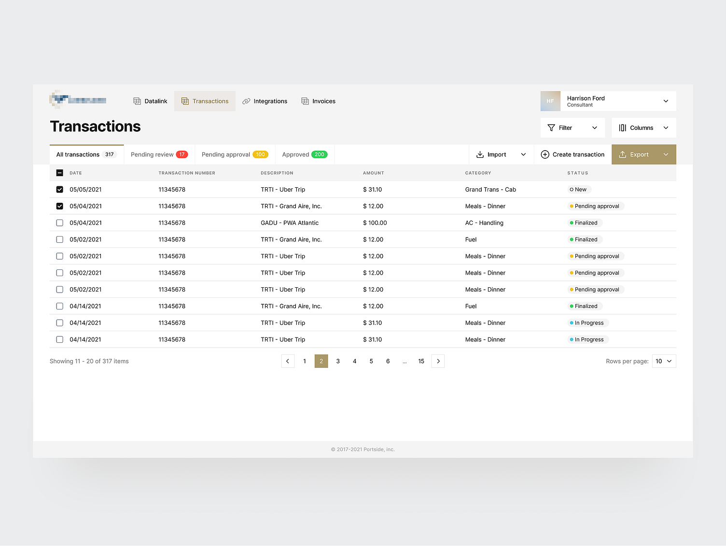Screen dimensions: 726x546
Task: Open the Filter funnel icon
Action: [552, 127]
